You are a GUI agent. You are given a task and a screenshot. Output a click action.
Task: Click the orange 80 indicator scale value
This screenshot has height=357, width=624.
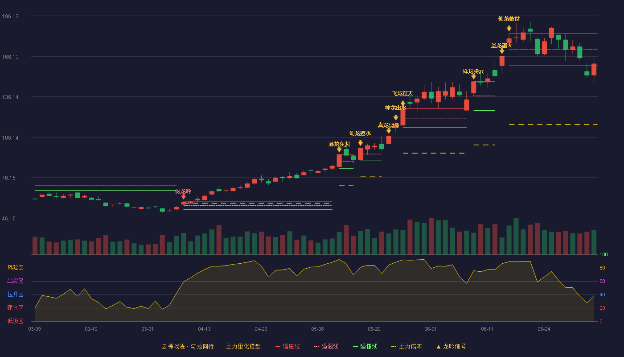(x=602, y=268)
